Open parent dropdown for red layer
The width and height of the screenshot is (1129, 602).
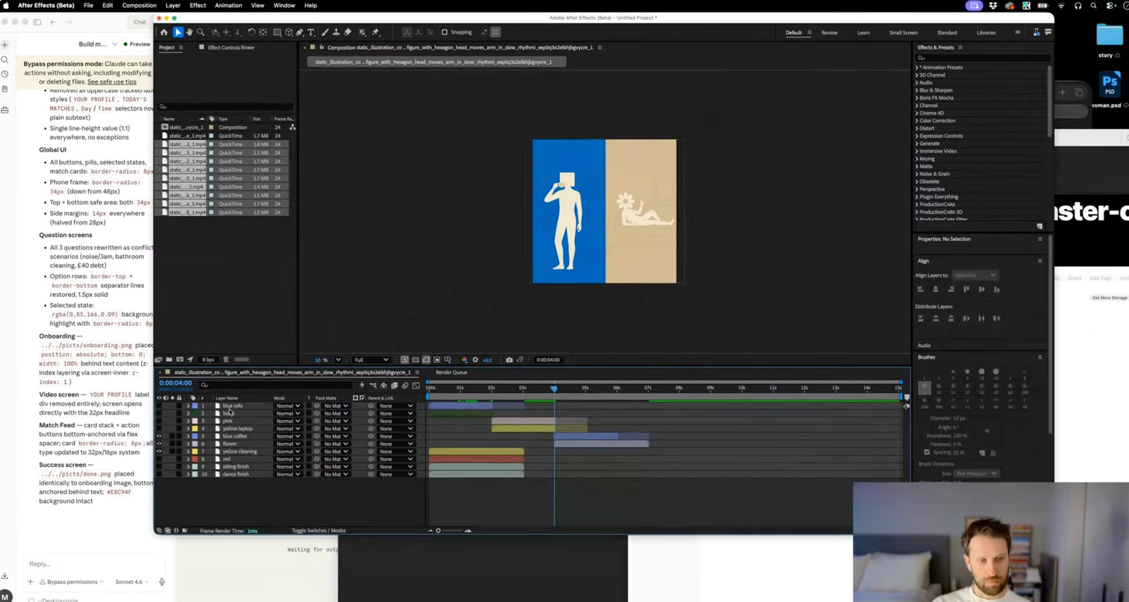pos(396,459)
